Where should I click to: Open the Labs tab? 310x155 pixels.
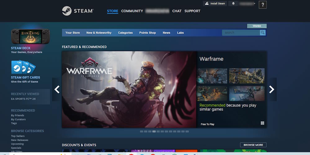[x=180, y=33]
